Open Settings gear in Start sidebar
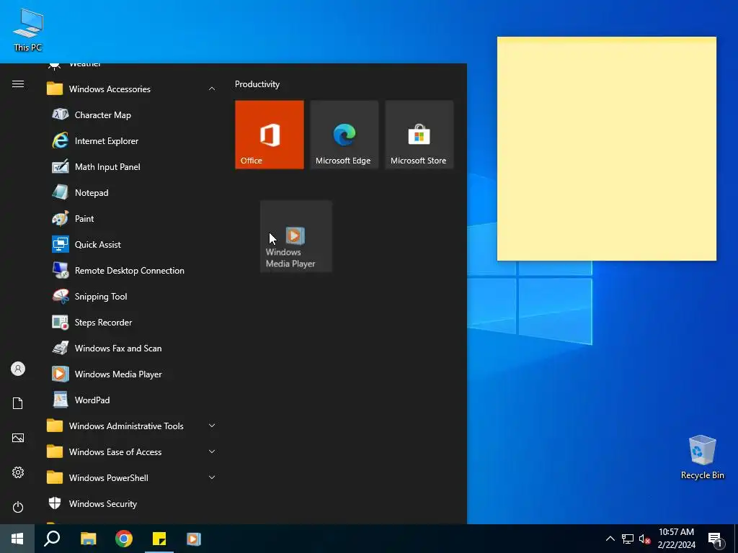Image resolution: width=738 pixels, height=553 pixels. tap(18, 472)
